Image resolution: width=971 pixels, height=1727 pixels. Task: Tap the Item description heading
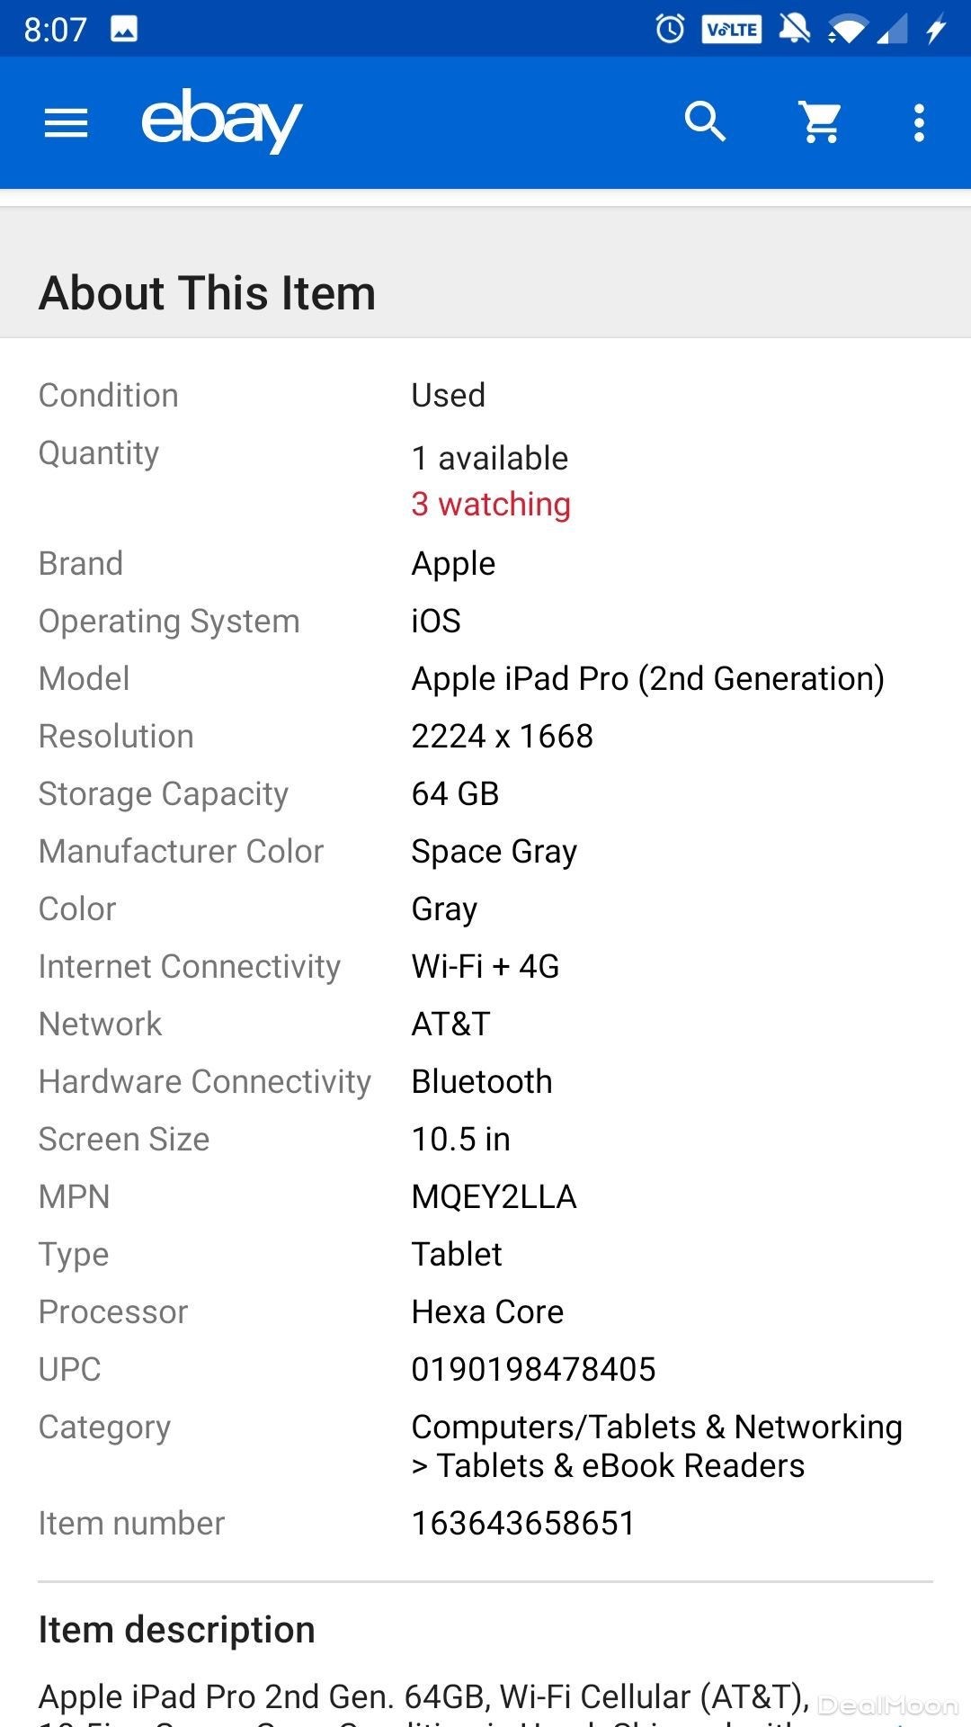pos(176,1630)
